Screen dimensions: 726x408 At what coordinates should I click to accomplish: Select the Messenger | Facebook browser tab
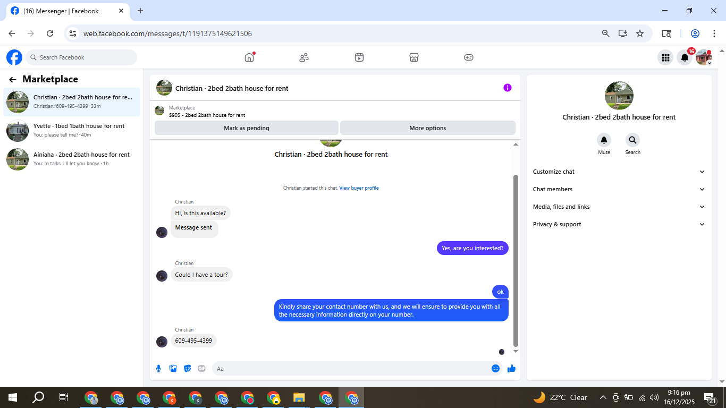[x=66, y=11]
